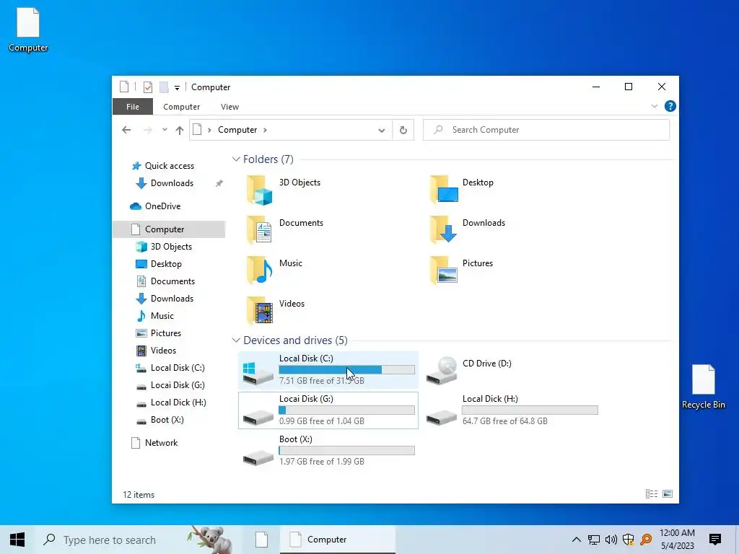
Task: Select 3D Objects in navigation pane
Action: [171, 247]
